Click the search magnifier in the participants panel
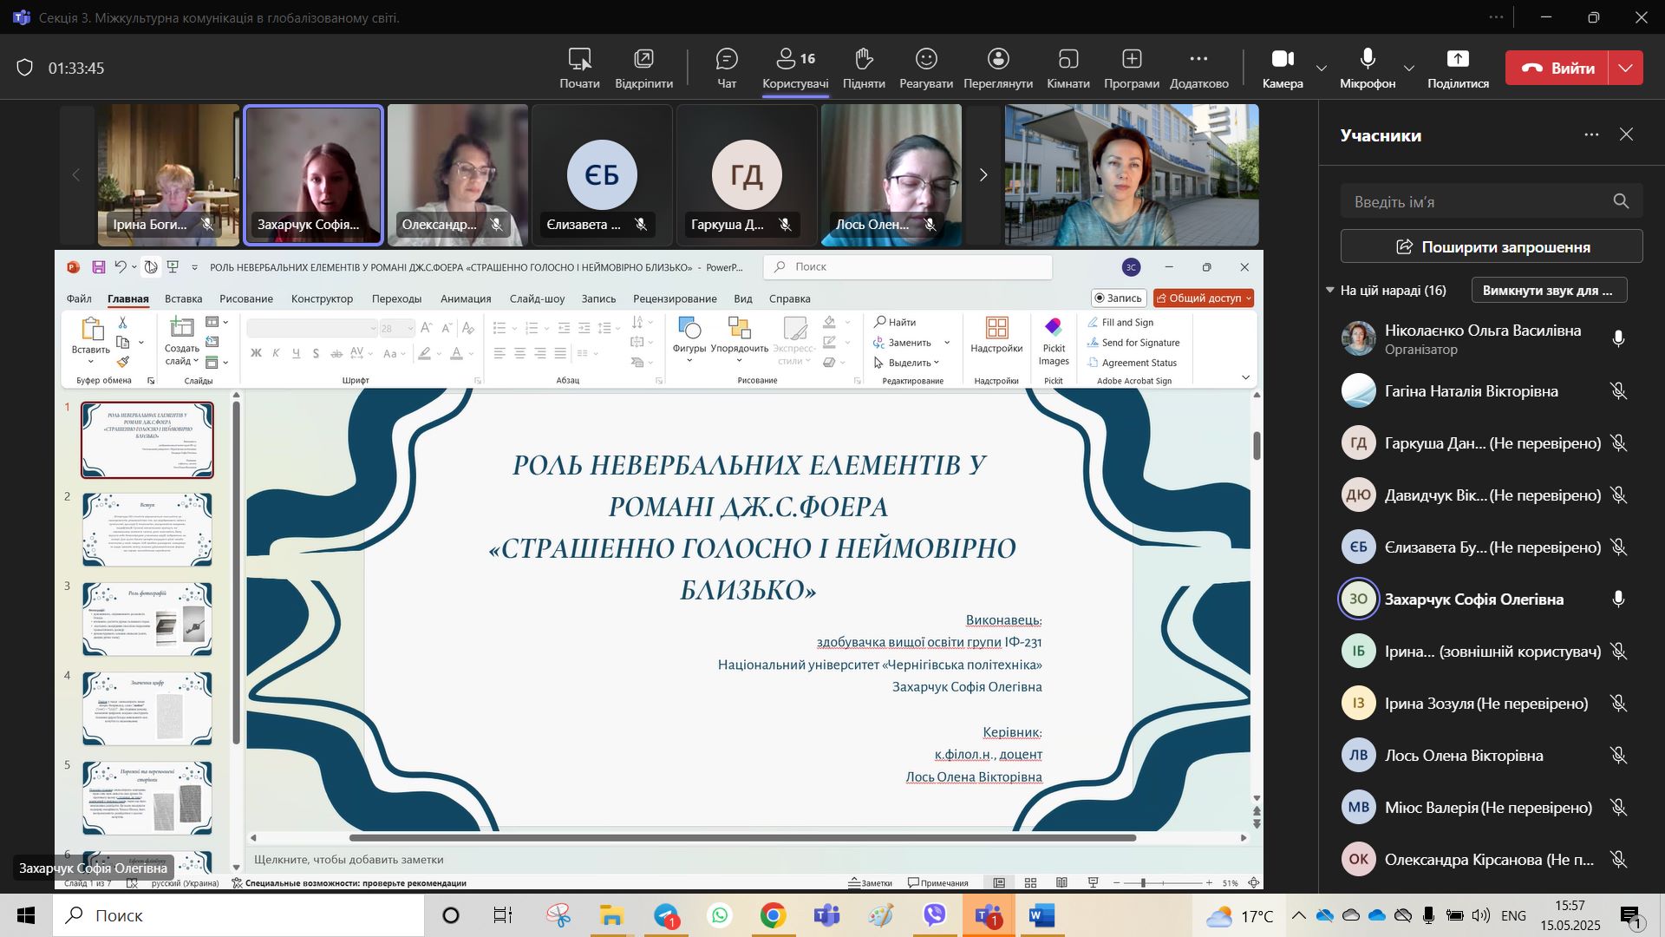Image resolution: width=1665 pixels, height=937 pixels. pyautogui.click(x=1621, y=201)
